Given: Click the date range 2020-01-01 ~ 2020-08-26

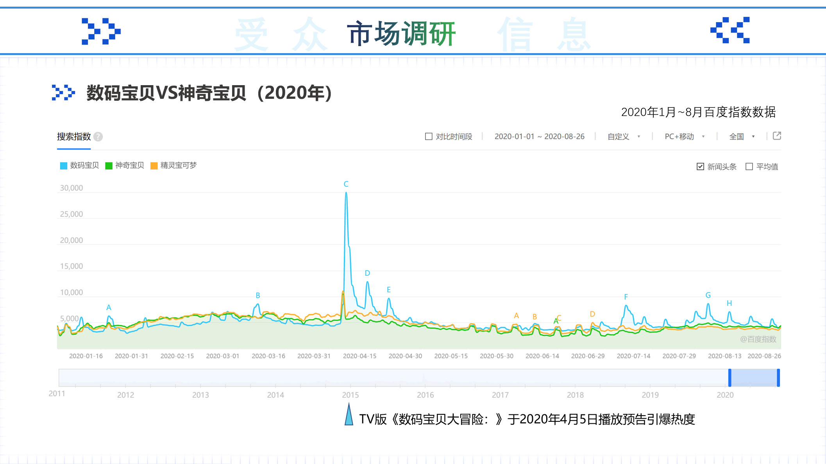Looking at the screenshot, I should click(x=539, y=137).
